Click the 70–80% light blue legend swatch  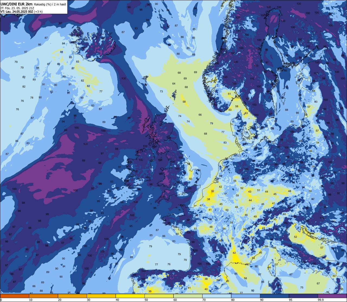point(217,296)
